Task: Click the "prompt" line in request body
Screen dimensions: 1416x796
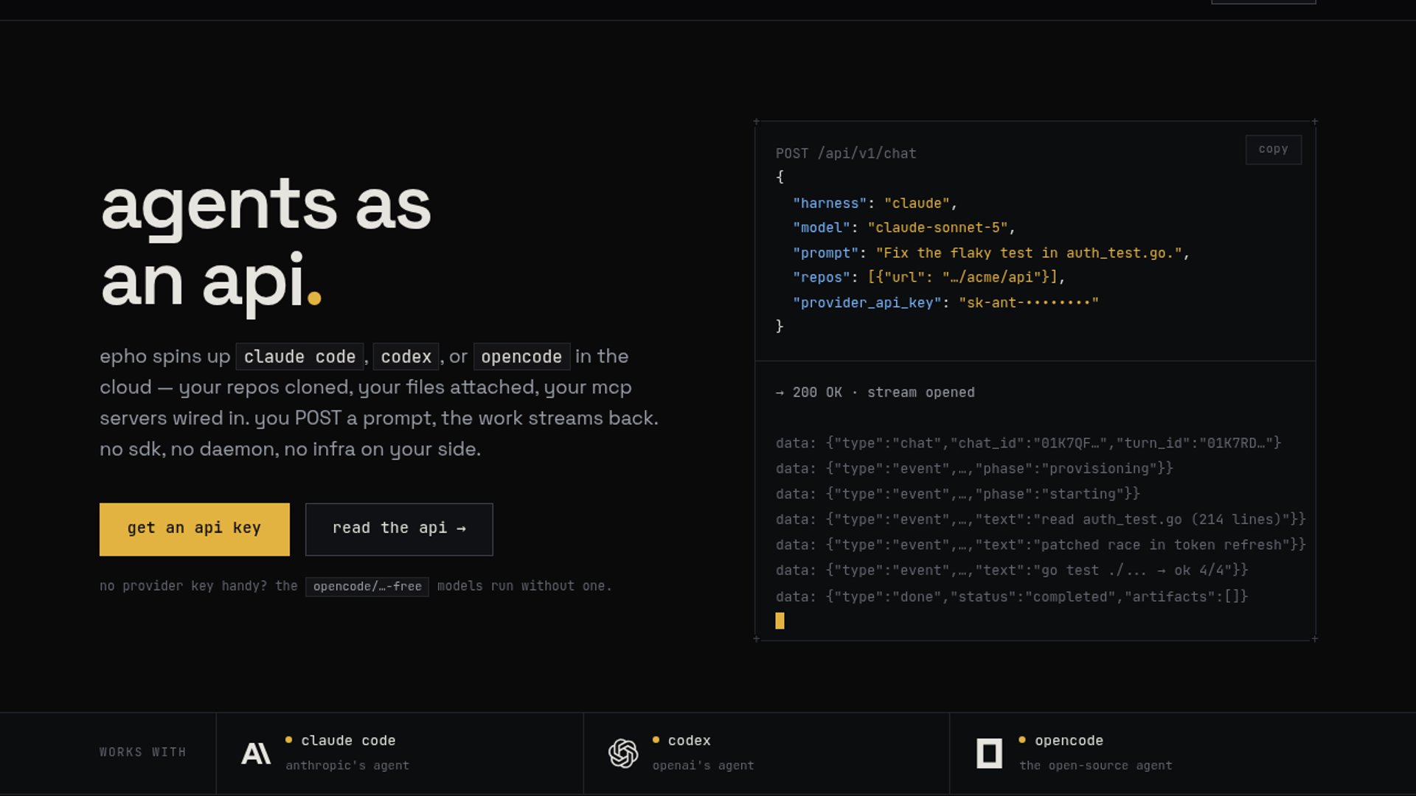Action: (991, 253)
